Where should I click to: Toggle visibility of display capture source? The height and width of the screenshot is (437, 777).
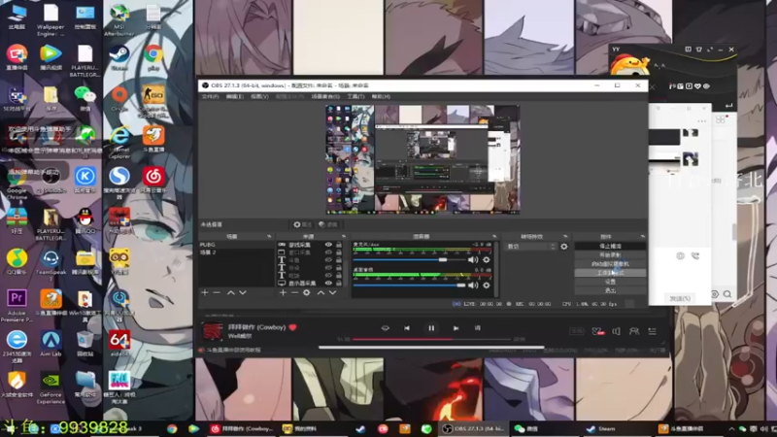[x=328, y=283]
